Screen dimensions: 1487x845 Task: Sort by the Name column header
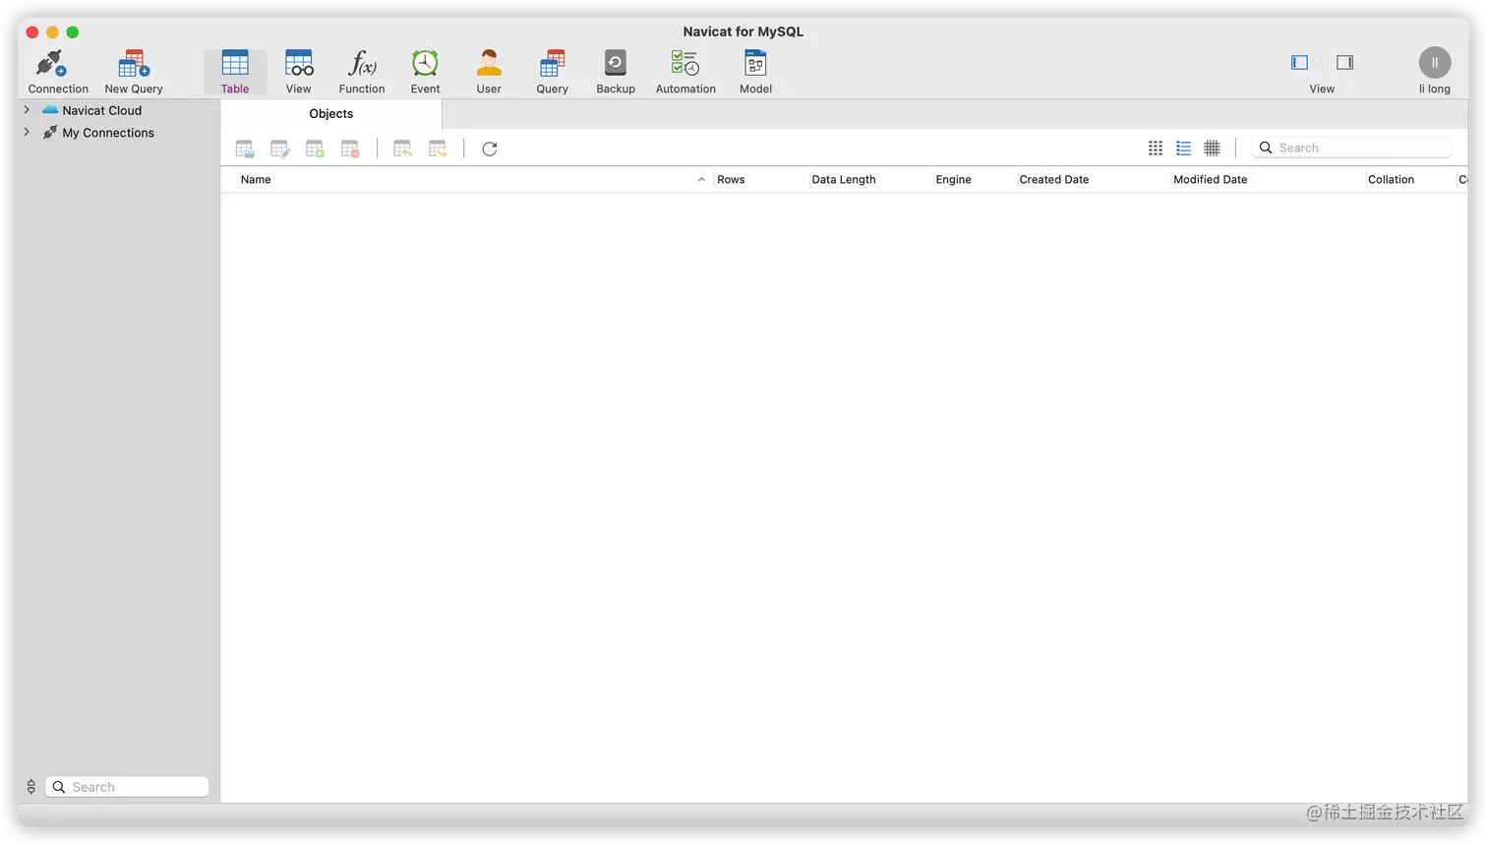[x=256, y=179]
